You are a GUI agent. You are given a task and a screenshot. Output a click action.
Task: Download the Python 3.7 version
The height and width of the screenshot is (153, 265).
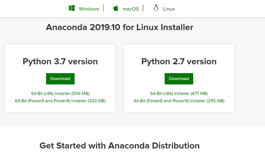click(60, 79)
